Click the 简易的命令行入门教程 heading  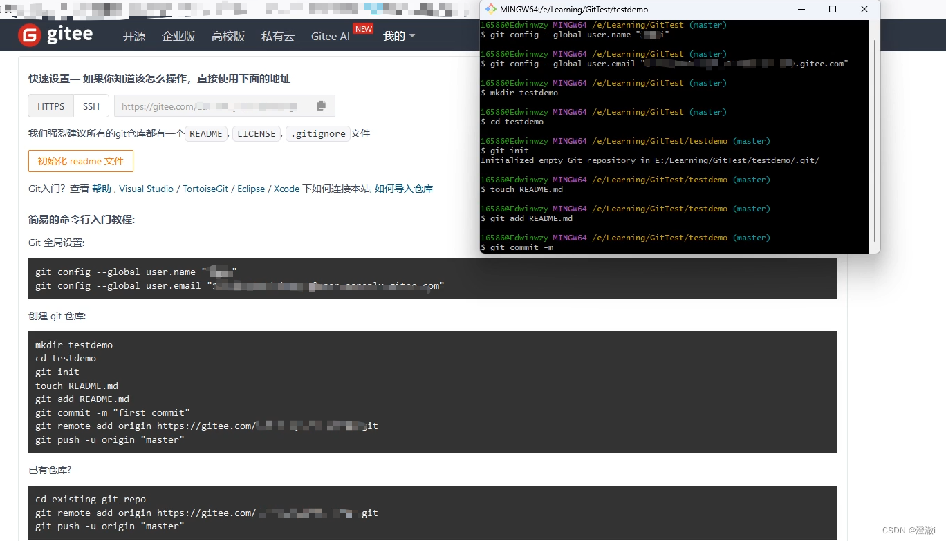(82, 219)
